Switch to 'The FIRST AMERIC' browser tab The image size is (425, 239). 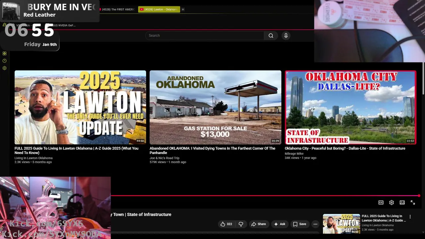118,9
